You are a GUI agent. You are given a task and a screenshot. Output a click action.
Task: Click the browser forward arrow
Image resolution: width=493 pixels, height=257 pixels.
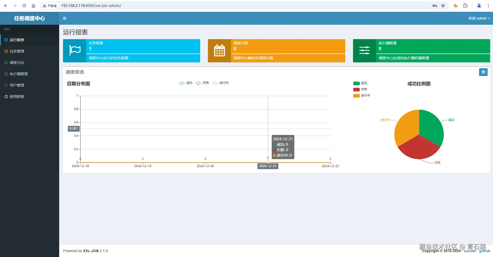click(x=15, y=6)
